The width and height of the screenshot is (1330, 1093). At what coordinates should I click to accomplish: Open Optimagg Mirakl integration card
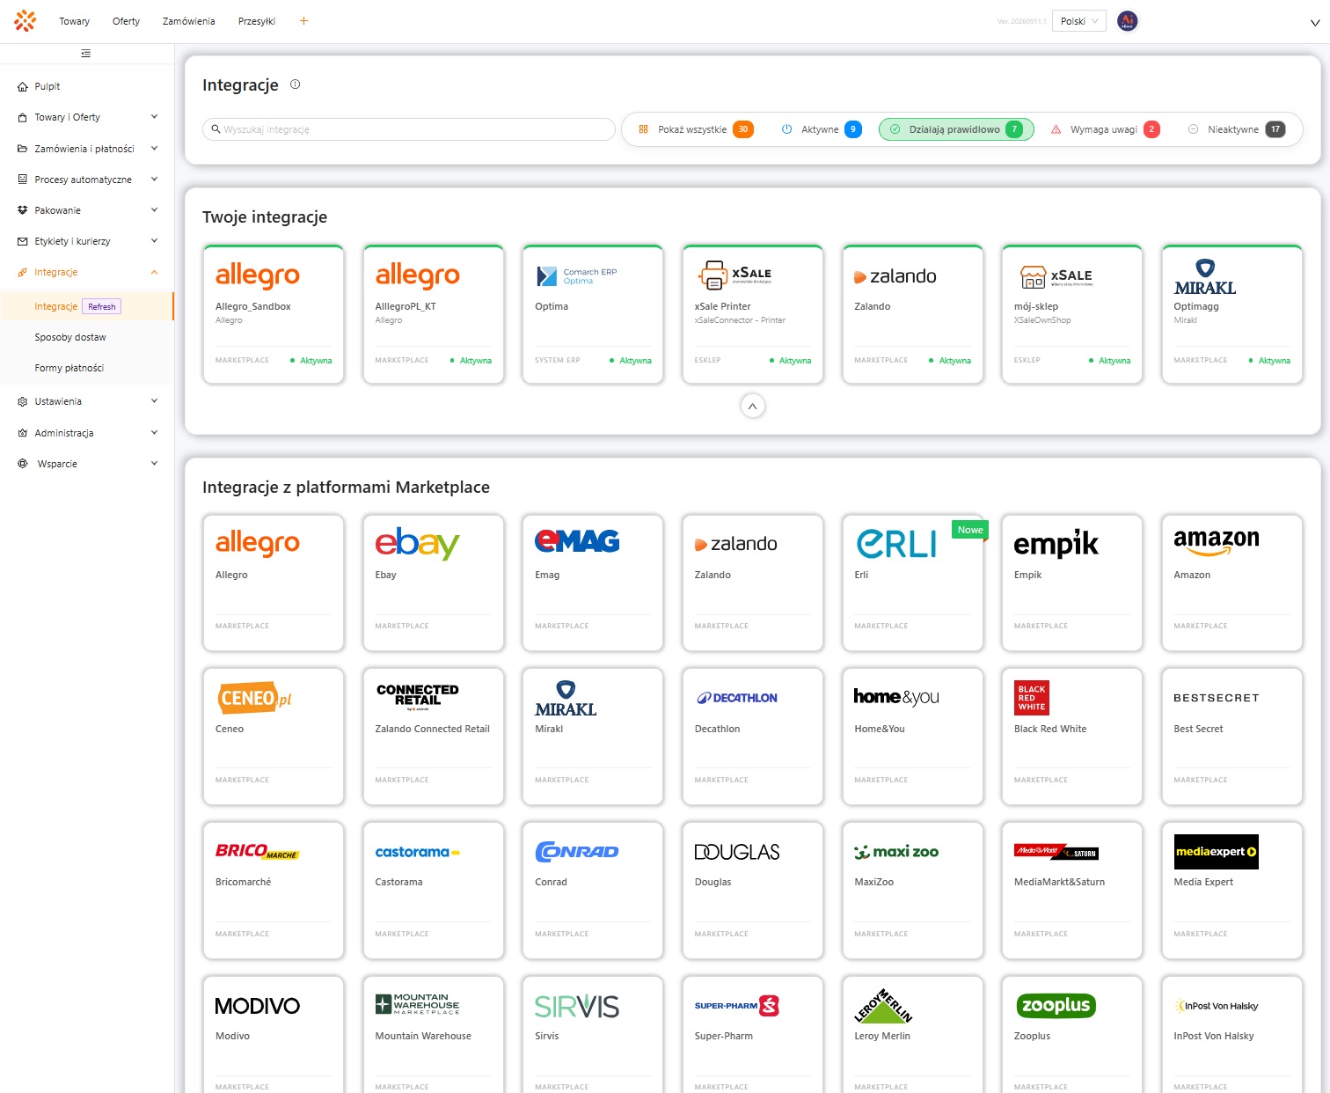click(x=1232, y=314)
